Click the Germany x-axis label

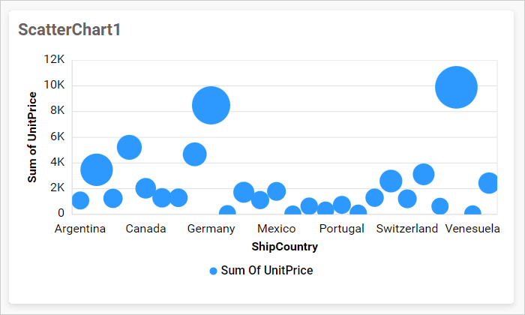211,229
